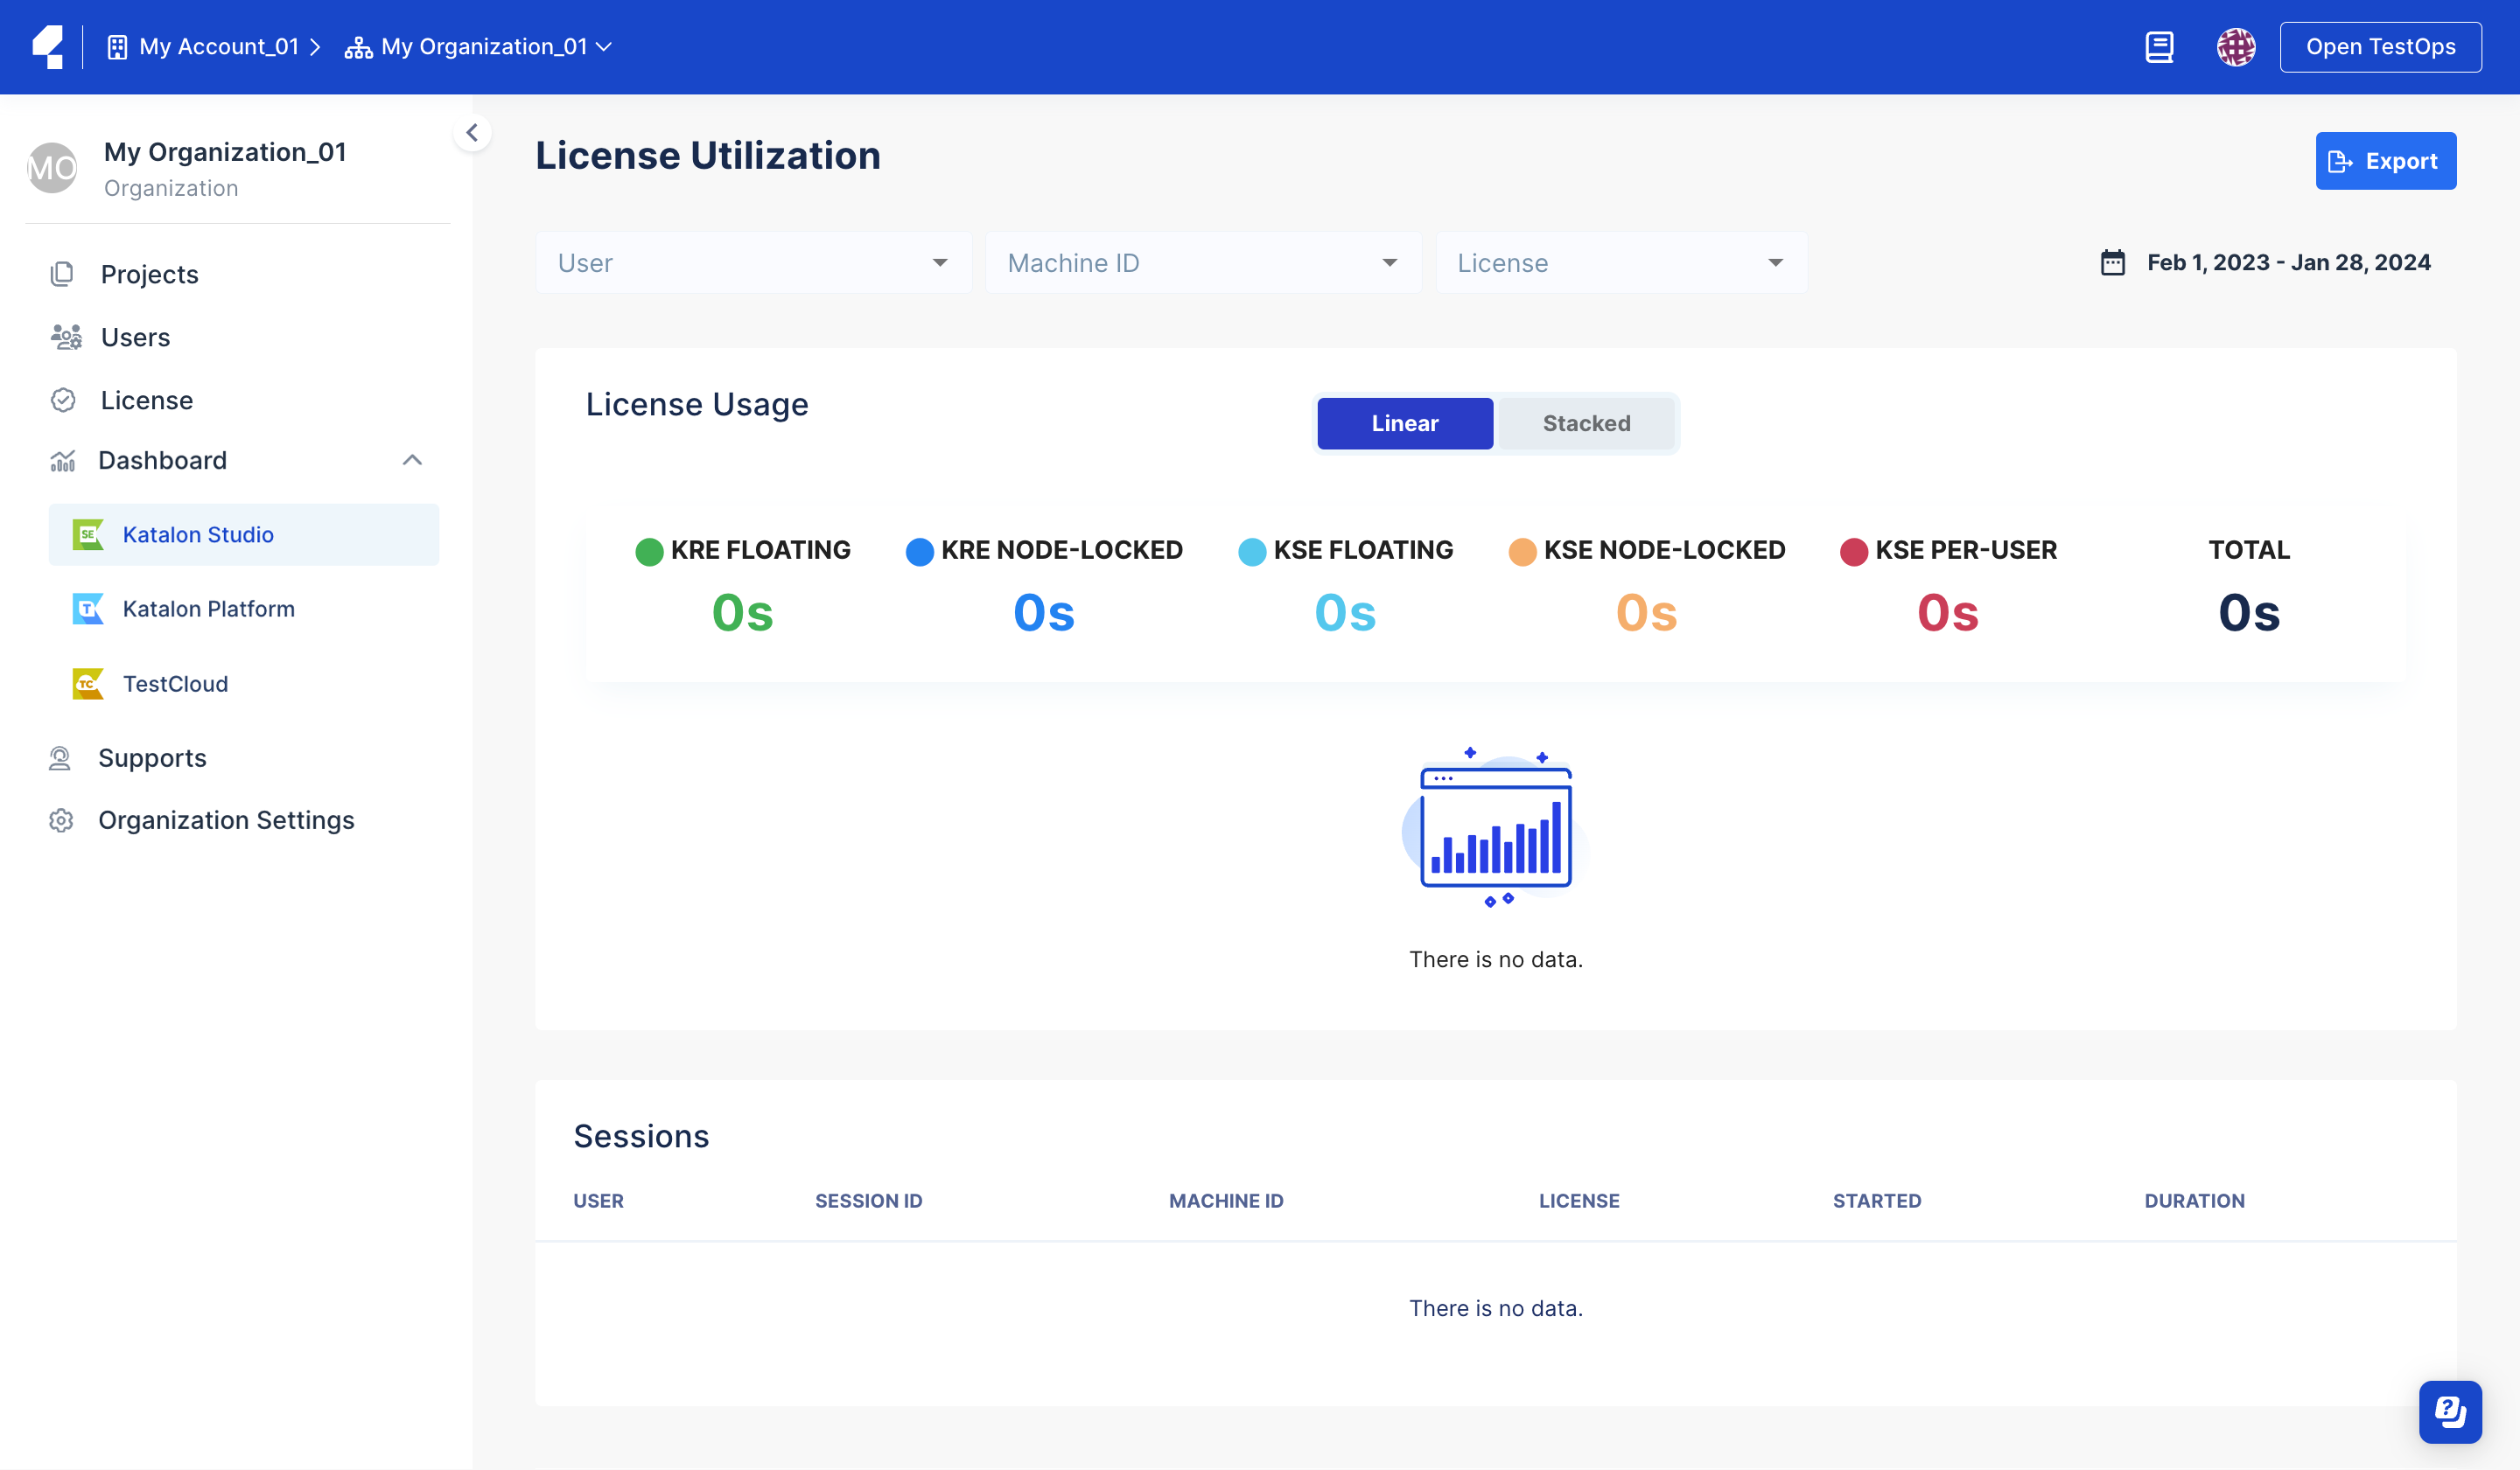Click the TestCloud icon in the sidebar

click(x=88, y=684)
